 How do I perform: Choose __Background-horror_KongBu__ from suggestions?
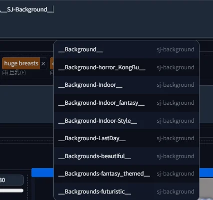click(126, 67)
